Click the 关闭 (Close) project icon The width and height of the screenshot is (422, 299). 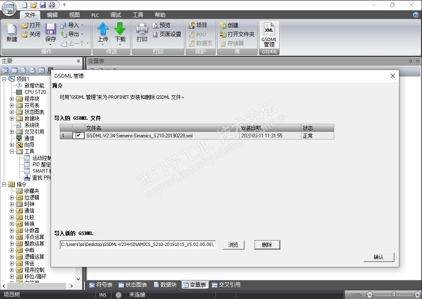point(25,35)
